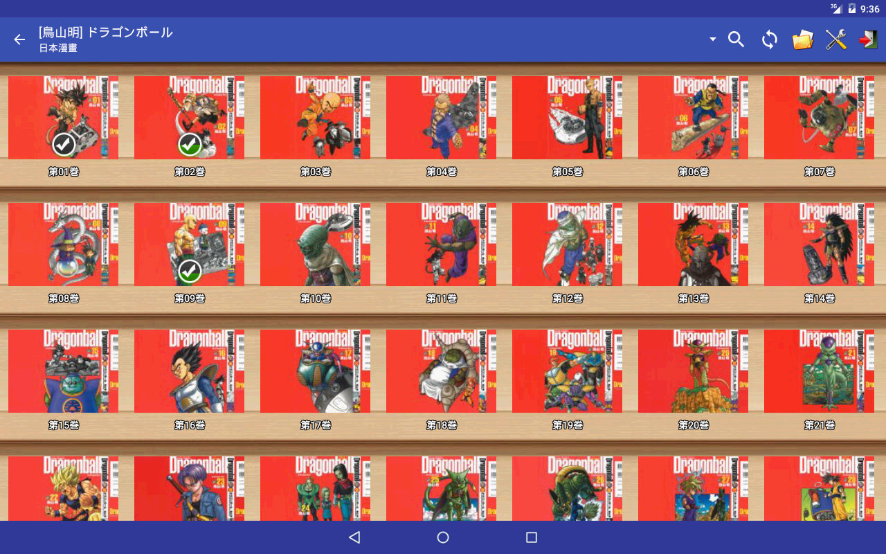Open volume 24 cover thumbnail

click(x=316, y=488)
